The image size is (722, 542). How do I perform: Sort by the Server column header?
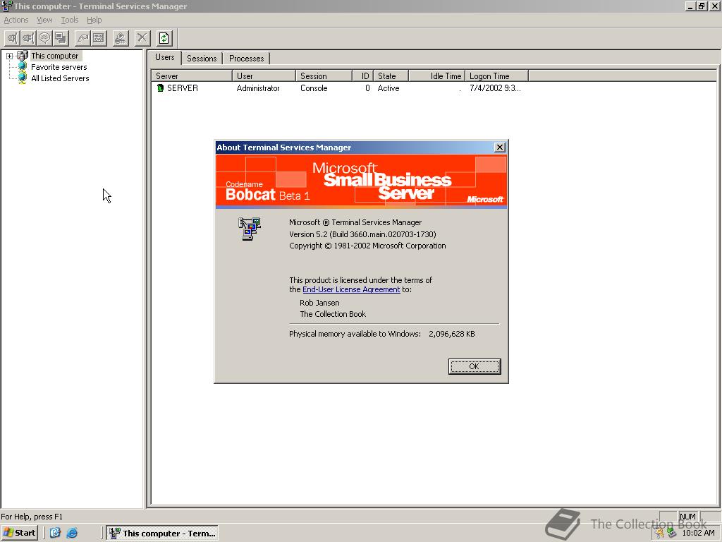pos(192,76)
